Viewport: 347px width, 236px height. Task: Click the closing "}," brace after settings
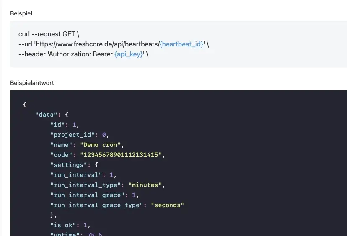[x=53, y=215]
